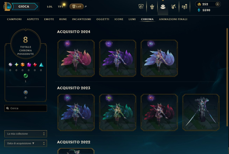The width and height of the screenshot is (229, 154).
Task: Open the 'Data di acquisizione' sort dropdown
Action: click(26, 144)
